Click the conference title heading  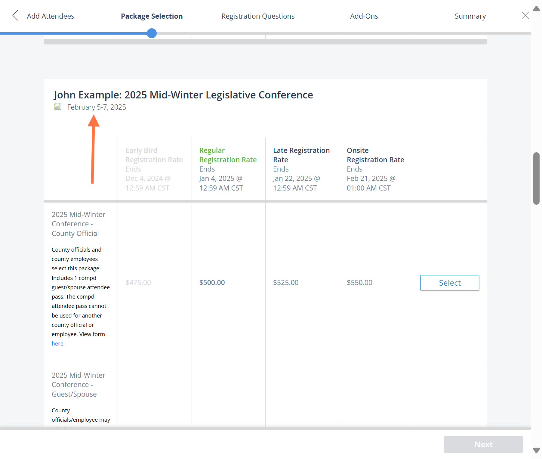(x=183, y=95)
